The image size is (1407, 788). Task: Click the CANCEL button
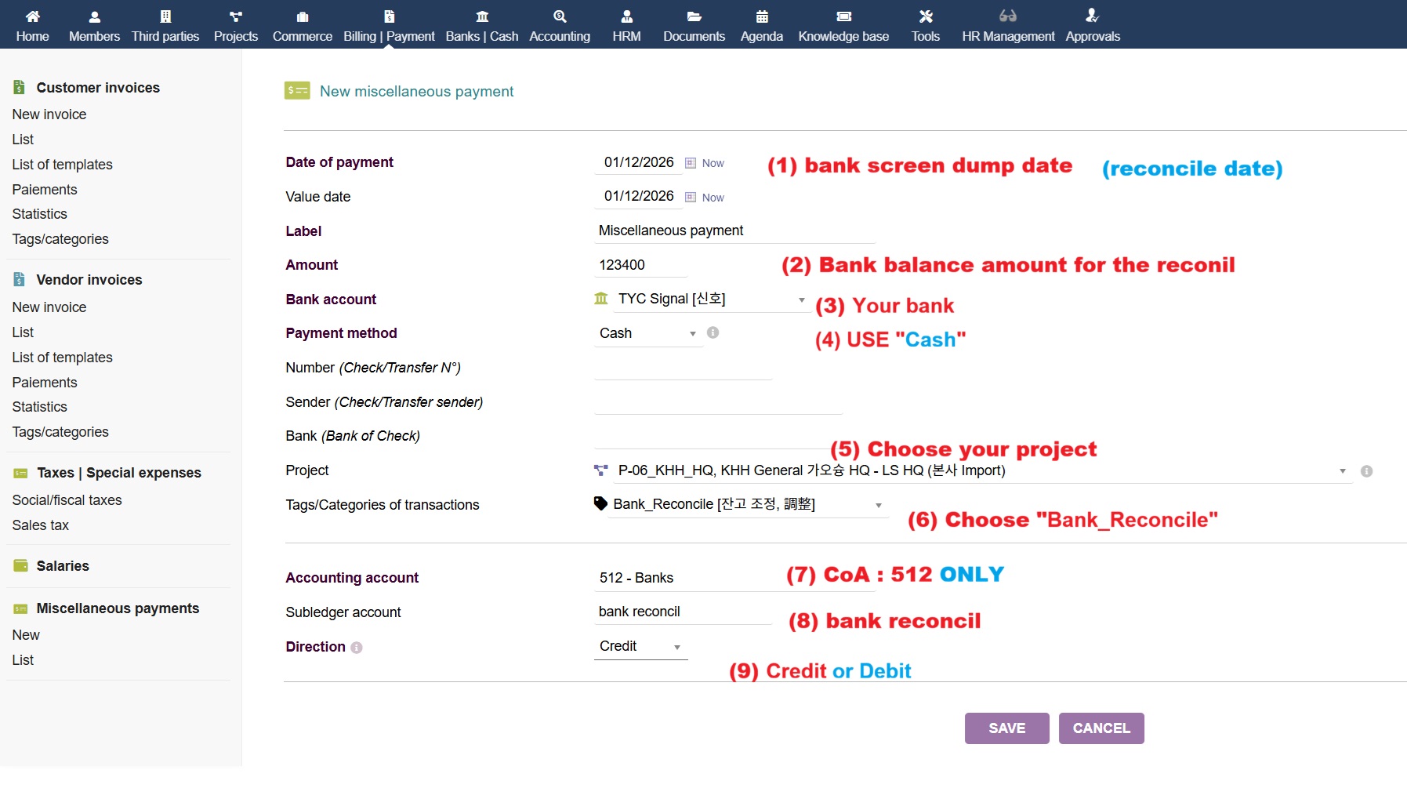pyautogui.click(x=1101, y=728)
